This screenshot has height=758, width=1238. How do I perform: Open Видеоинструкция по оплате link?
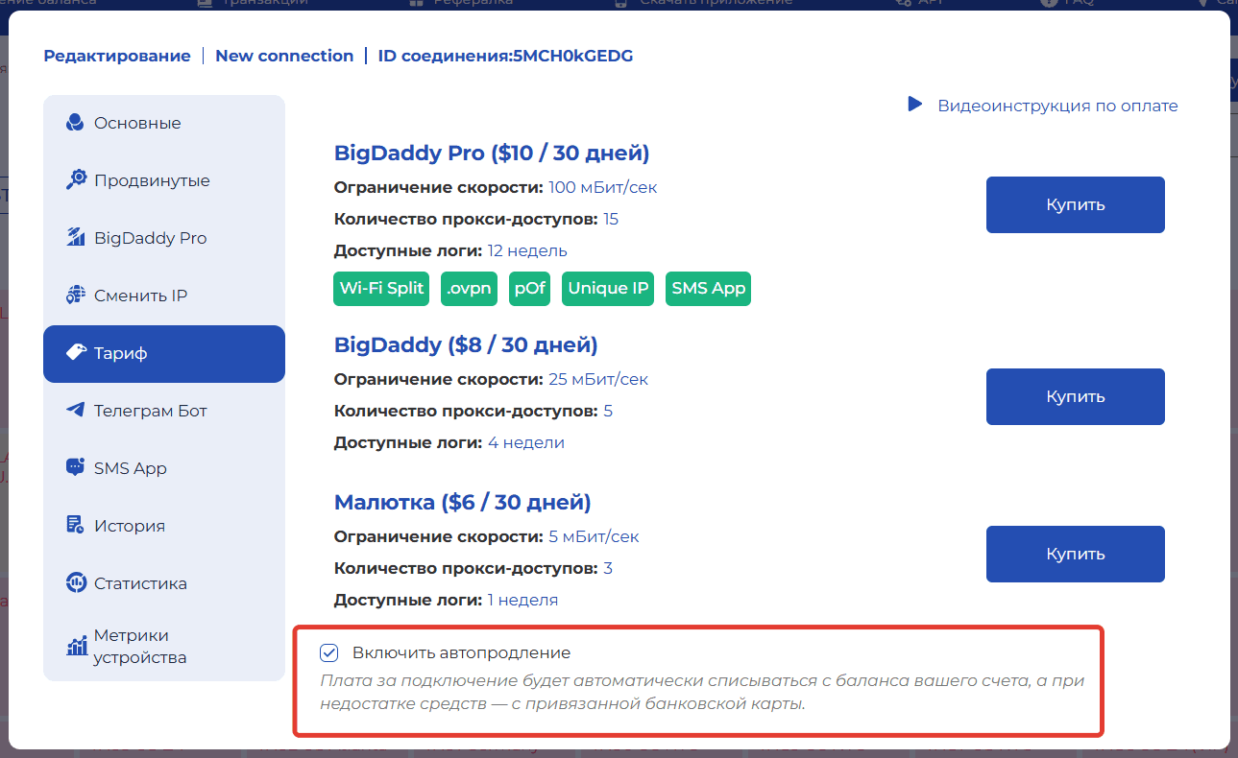[x=1057, y=106]
